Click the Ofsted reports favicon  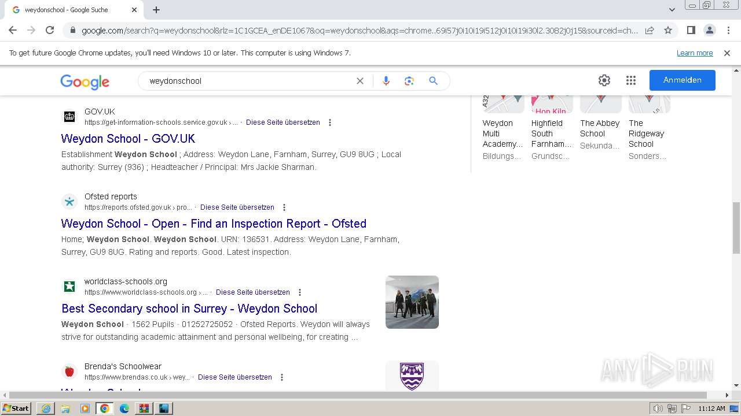click(69, 202)
